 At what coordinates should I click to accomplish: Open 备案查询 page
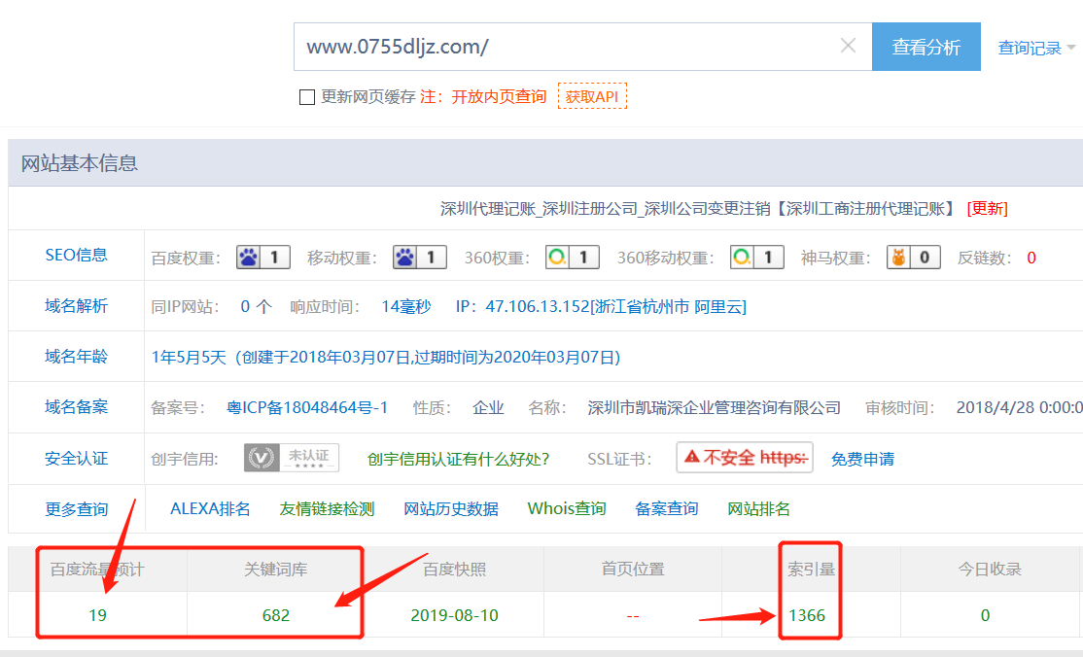[667, 509]
